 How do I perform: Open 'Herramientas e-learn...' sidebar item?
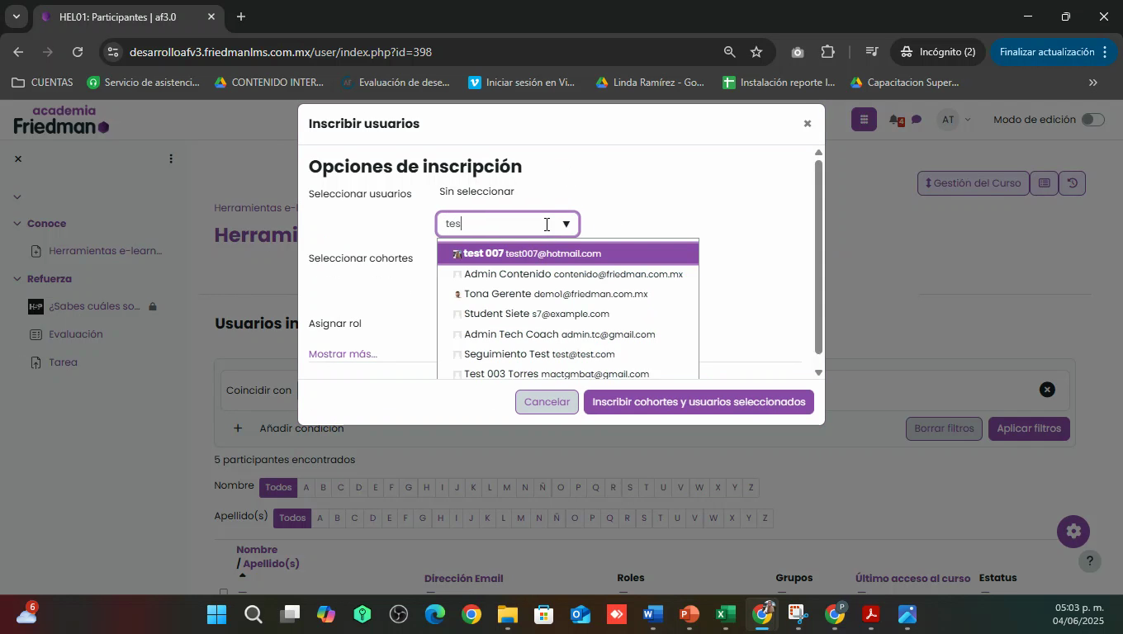pos(105,251)
